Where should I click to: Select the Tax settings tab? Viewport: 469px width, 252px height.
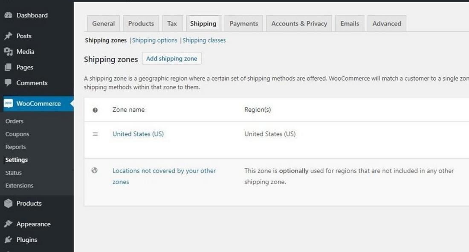[172, 24]
